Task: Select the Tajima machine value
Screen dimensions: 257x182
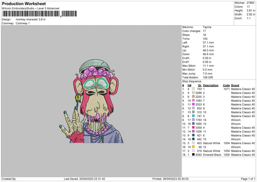Action: pos(207,27)
